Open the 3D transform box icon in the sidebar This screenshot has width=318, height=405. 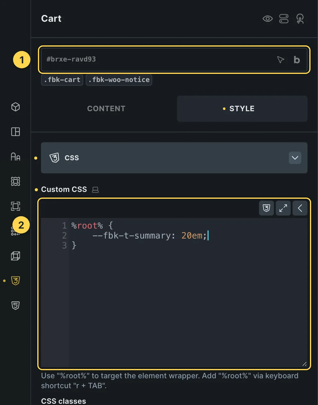(16, 256)
